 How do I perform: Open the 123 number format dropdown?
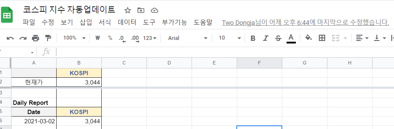point(150,38)
